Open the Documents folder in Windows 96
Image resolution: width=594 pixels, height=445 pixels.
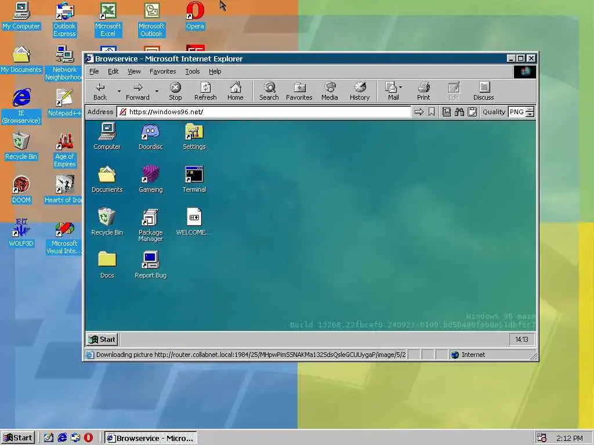pyautogui.click(x=107, y=180)
